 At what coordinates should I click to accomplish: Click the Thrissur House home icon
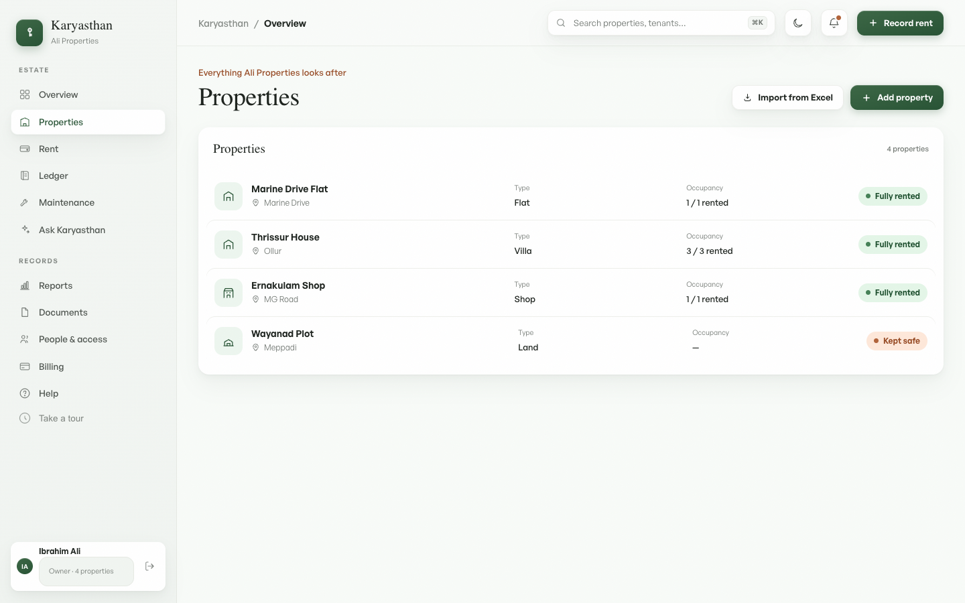pyautogui.click(x=229, y=245)
